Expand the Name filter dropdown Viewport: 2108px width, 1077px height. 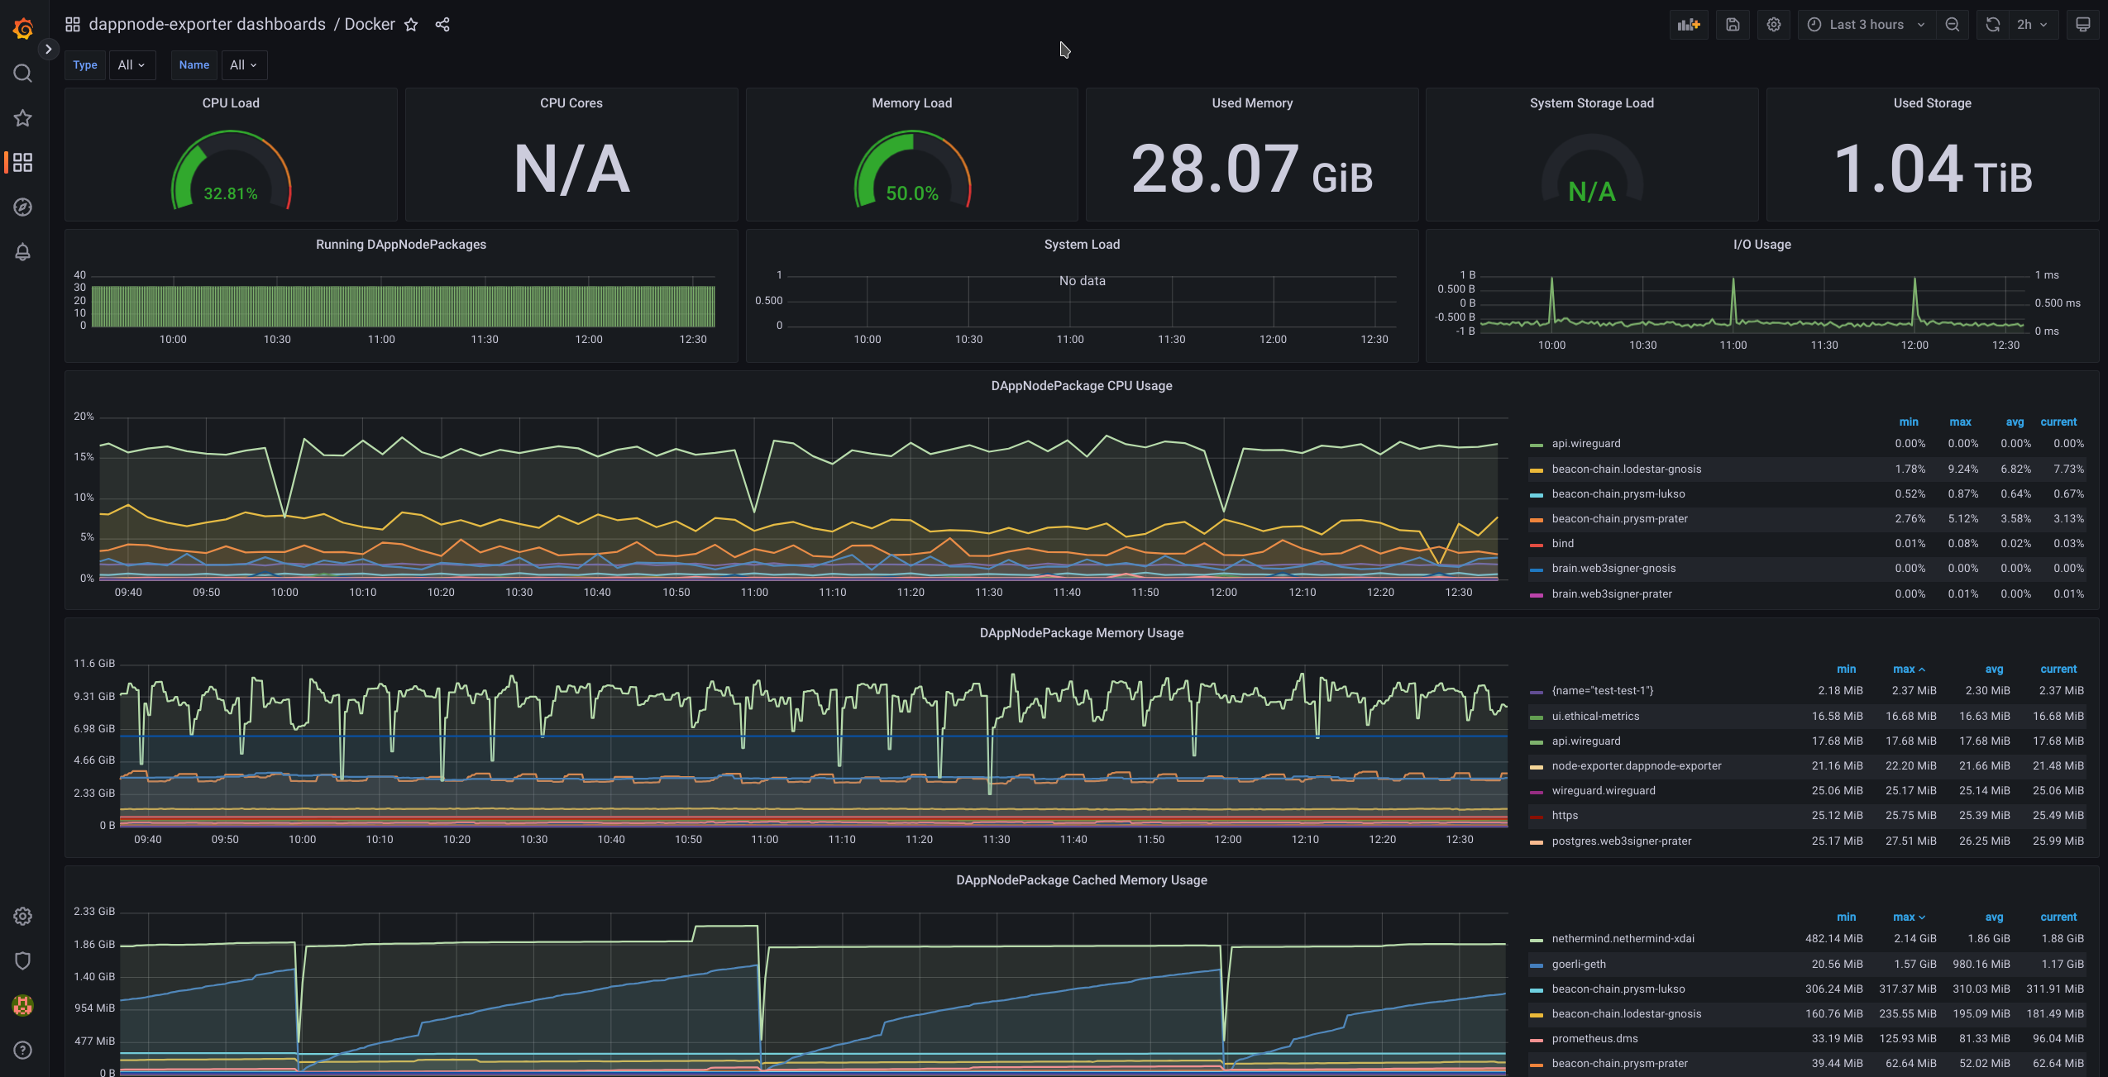pos(241,66)
